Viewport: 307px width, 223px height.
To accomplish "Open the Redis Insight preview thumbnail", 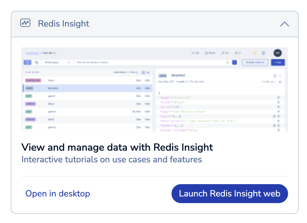I will 155,89.
